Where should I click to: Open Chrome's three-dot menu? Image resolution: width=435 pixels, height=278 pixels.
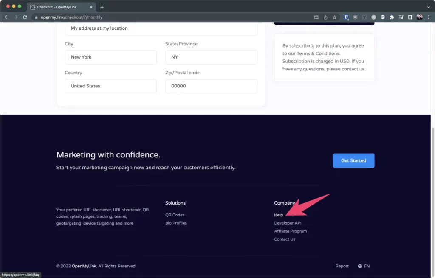coord(429,17)
